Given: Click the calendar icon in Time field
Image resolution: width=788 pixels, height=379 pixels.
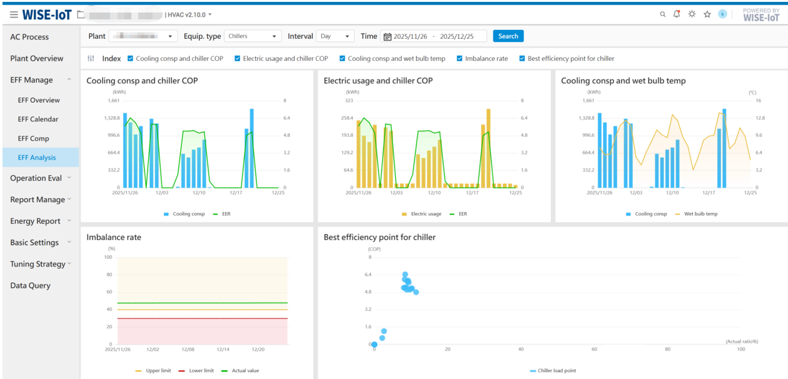Looking at the screenshot, I should 387,37.
